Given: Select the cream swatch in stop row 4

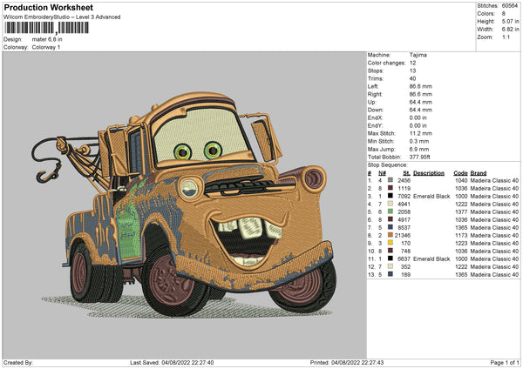Looking at the screenshot, I should click(x=390, y=204).
